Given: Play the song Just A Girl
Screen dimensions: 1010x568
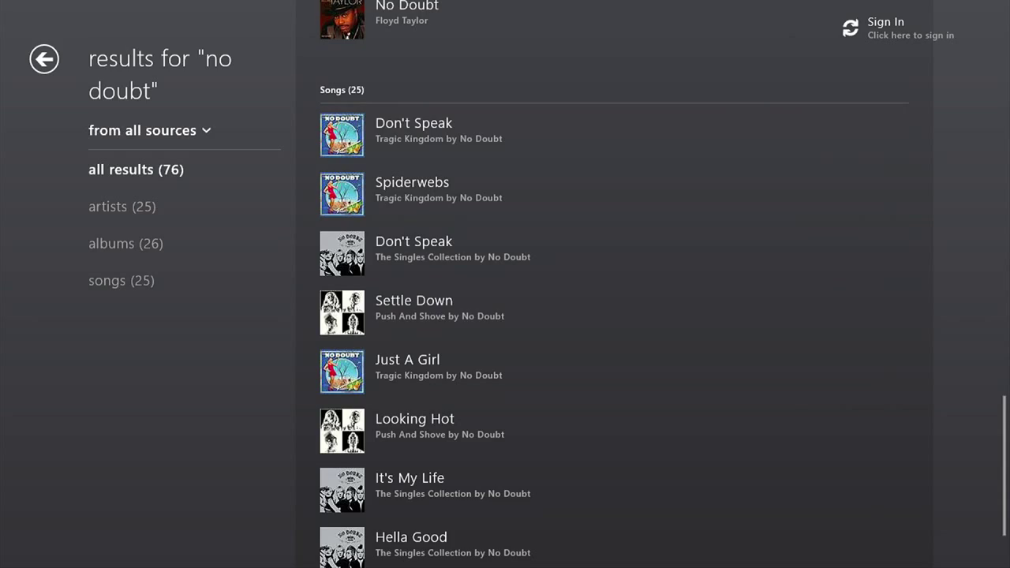Looking at the screenshot, I should 407,360.
